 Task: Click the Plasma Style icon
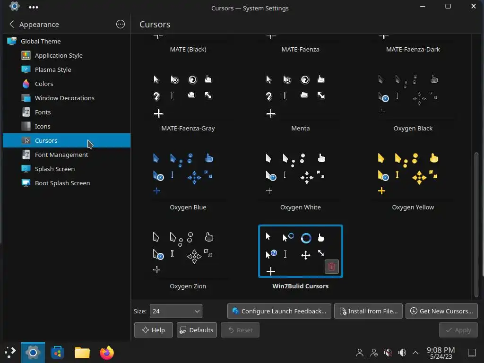point(26,70)
